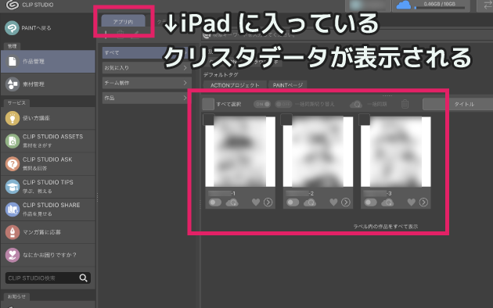Open CLIP STUDIO SHARE
The height and width of the screenshot is (308, 493).
click(x=48, y=210)
